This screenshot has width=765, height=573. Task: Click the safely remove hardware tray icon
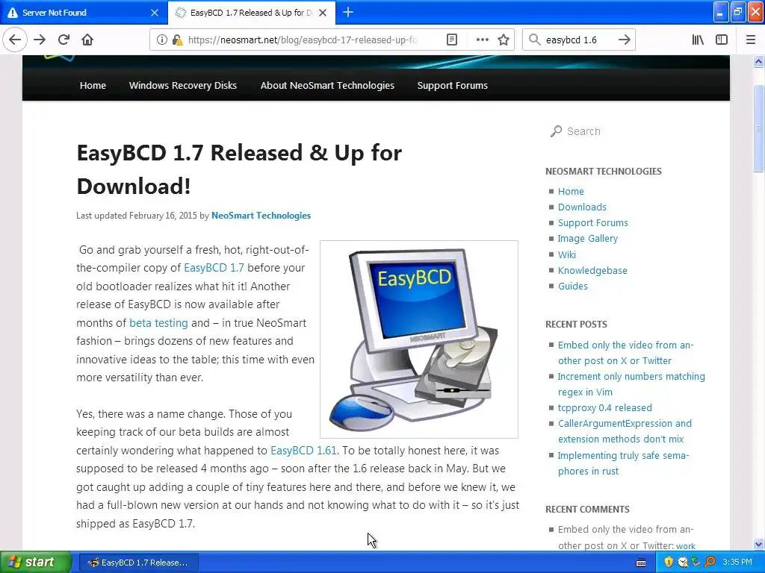pyautogui.click(x=696, y=563)
